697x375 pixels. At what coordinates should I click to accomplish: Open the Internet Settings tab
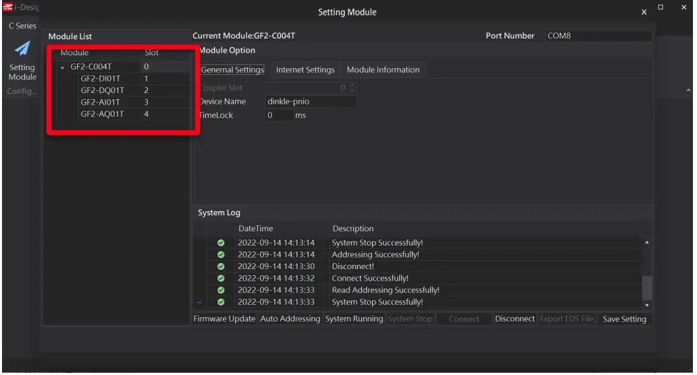pos(305,69)
